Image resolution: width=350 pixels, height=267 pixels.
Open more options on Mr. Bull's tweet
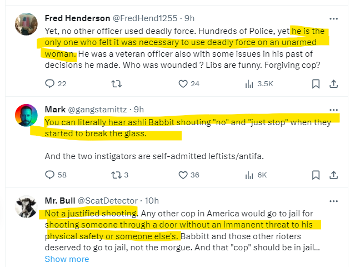click(x=333, y=200)
